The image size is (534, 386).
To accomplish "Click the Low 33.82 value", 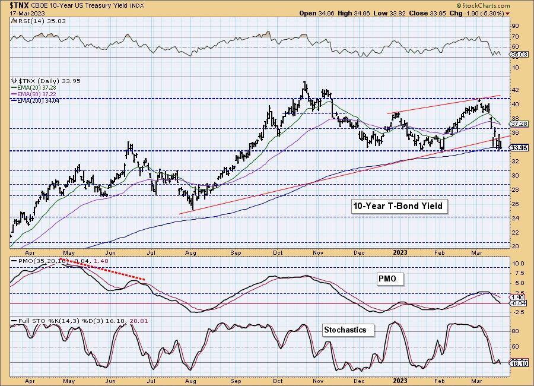I will click(390, 13).
